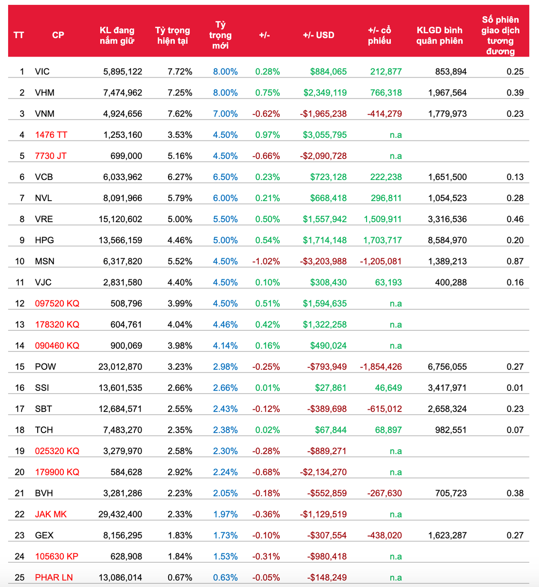Select the VRE share change 1,509,911
Screen dimensions: 539x587
(x=383, y=219)
